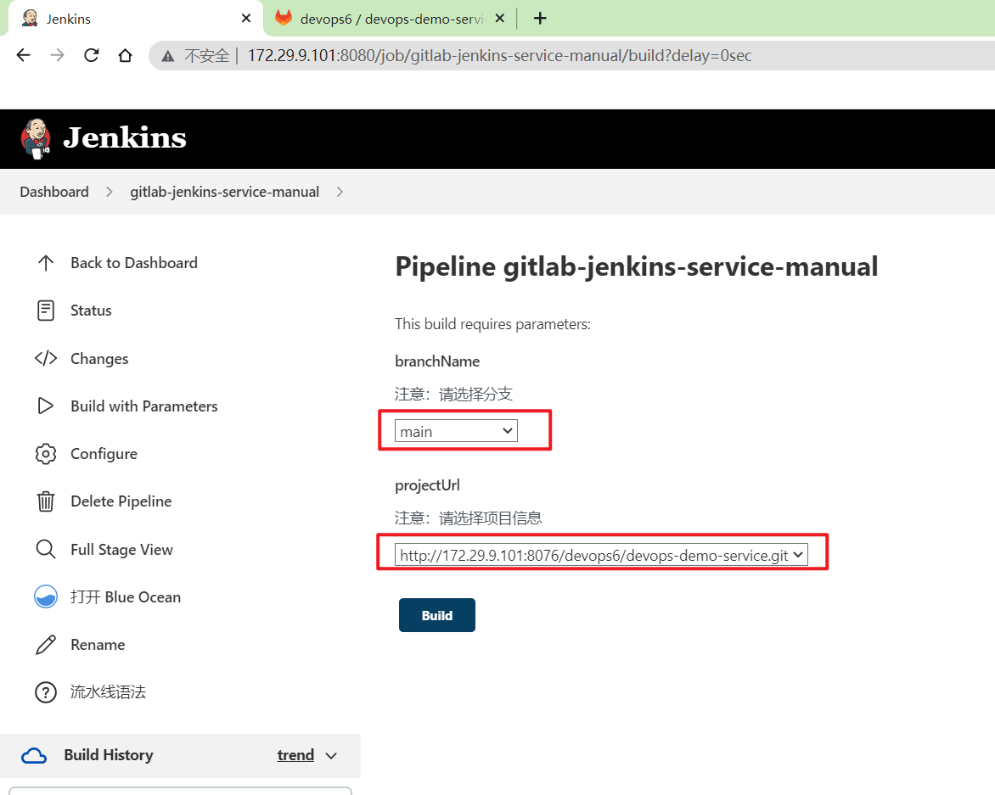Expand the Build History trend chevron
This screenshot has height=795, width=995.
tap(331, 756)
